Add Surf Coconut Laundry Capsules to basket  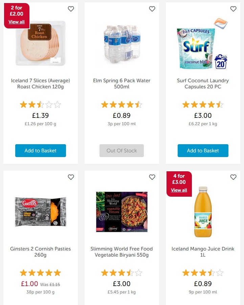pos(203,151)
